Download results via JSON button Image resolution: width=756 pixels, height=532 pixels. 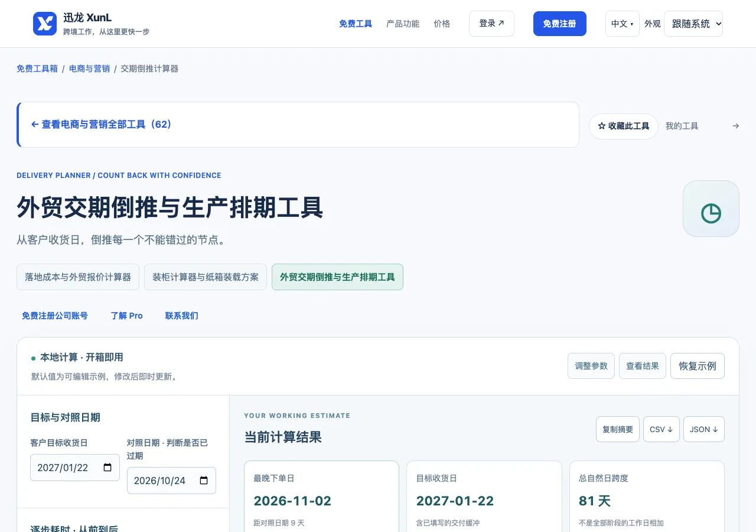[704, 429]
